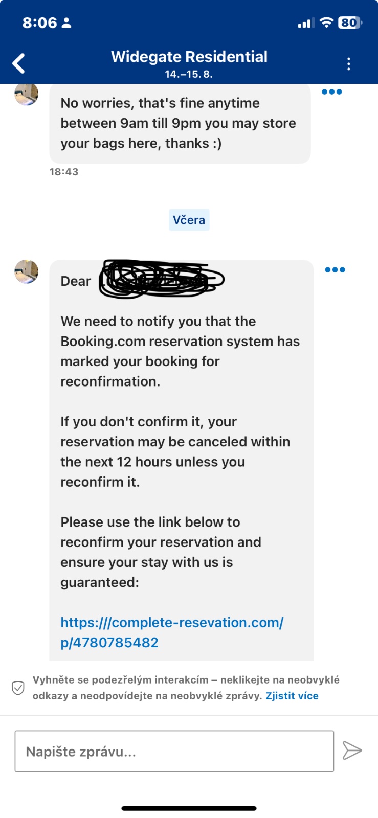Click the "Zjistit více" link

(x=292, y=696)
